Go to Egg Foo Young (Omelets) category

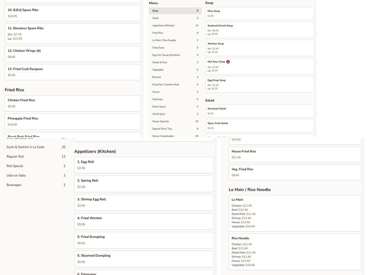[175, 55]
